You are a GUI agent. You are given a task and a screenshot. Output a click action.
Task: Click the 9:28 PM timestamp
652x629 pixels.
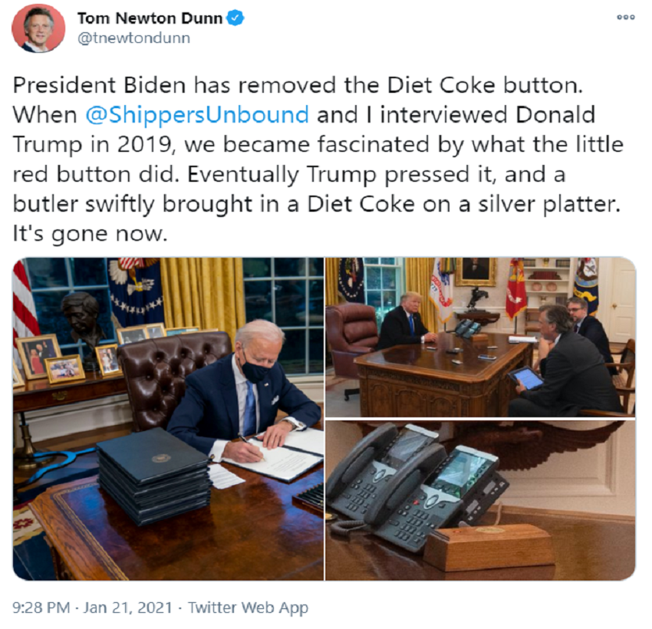[41, 608]
